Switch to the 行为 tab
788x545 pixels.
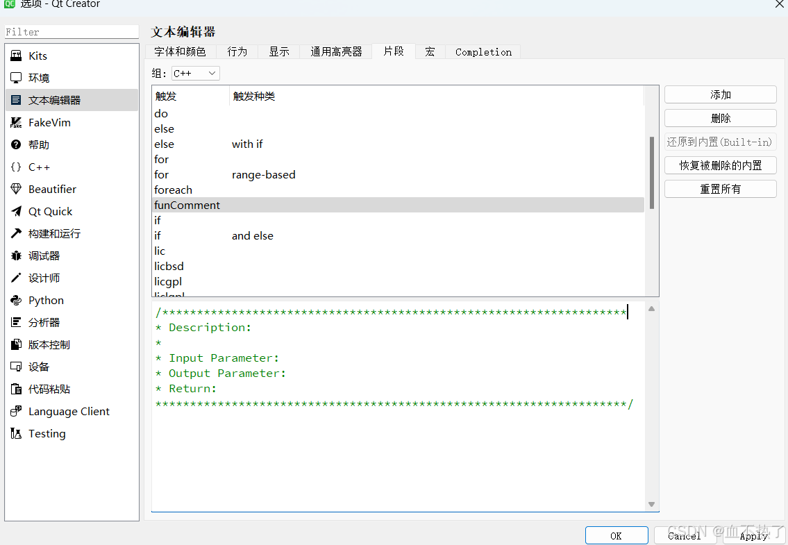coord(237,52)
